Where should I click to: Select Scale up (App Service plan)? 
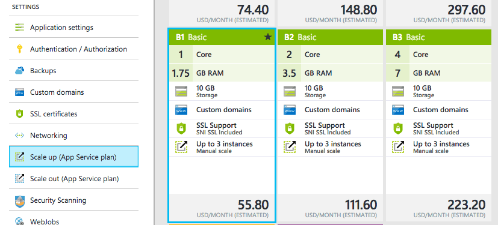[x=73, y=157]
